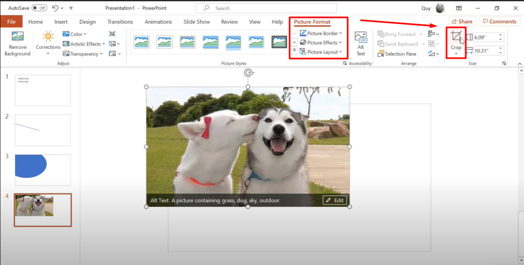Screen dimensions: 524x265
Task: Open the Customize Quick Access Toolbar arrow
Action: (x=72, y=8)
